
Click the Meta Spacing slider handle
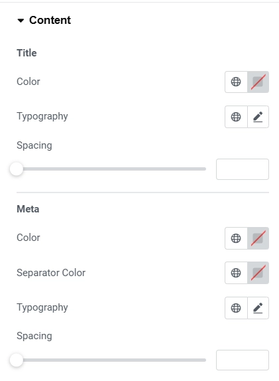[x=17, y=360]
